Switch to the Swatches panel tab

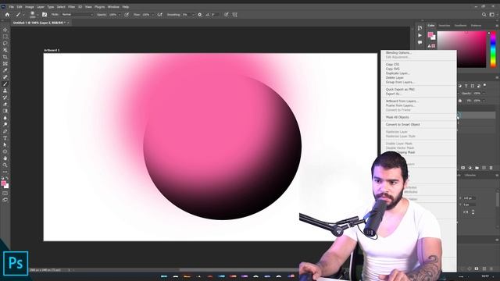tap(445, 26)
